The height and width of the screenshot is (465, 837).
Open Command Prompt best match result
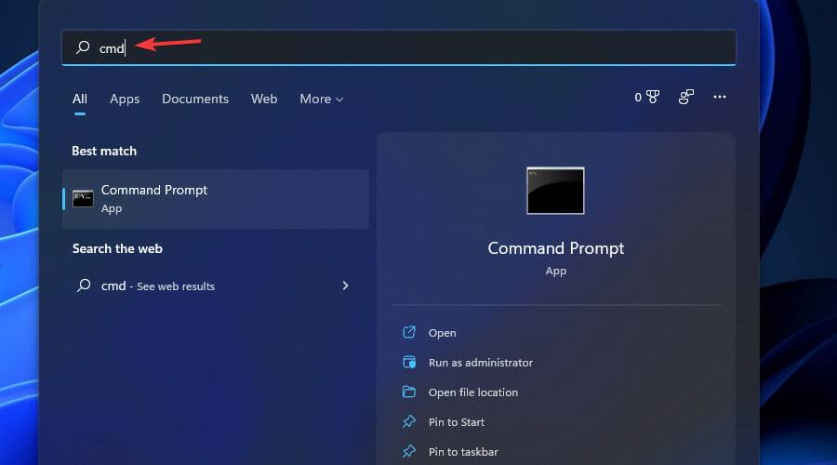[216, 199]
